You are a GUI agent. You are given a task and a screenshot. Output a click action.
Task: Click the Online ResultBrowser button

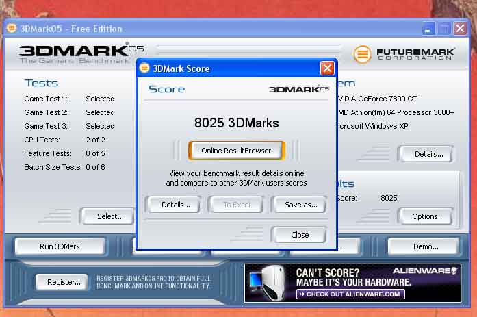236,151
